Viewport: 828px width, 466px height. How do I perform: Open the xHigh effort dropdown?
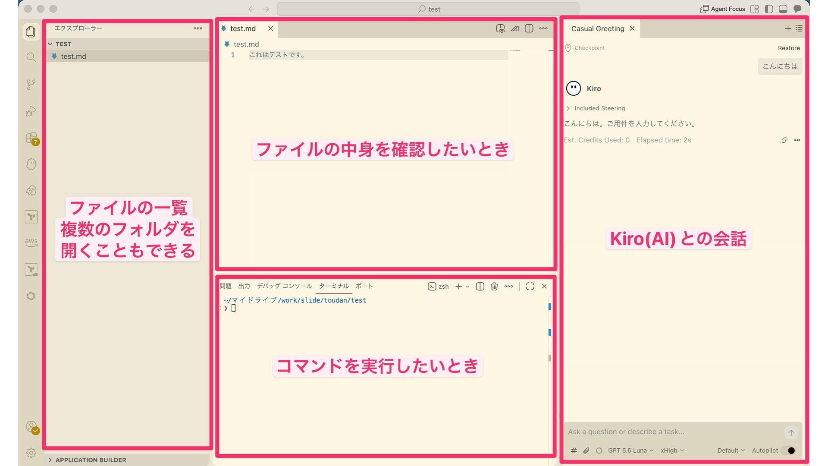[672, 450]
